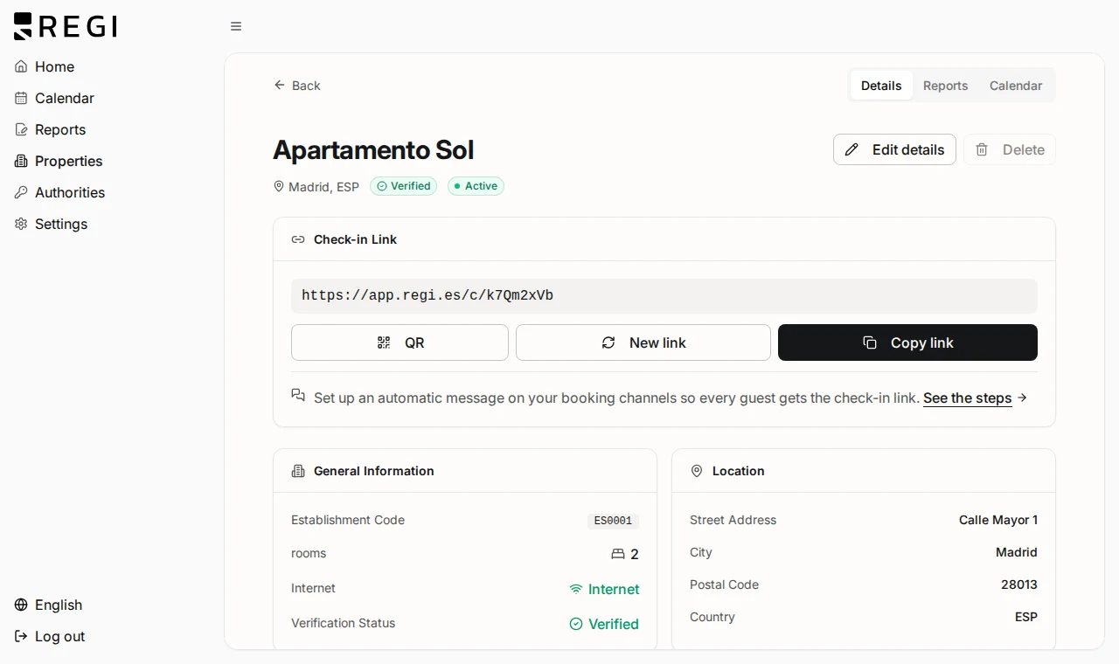
Task: Click the Country value ESP
Action: pyautogui.click(x=1026, y=617)
